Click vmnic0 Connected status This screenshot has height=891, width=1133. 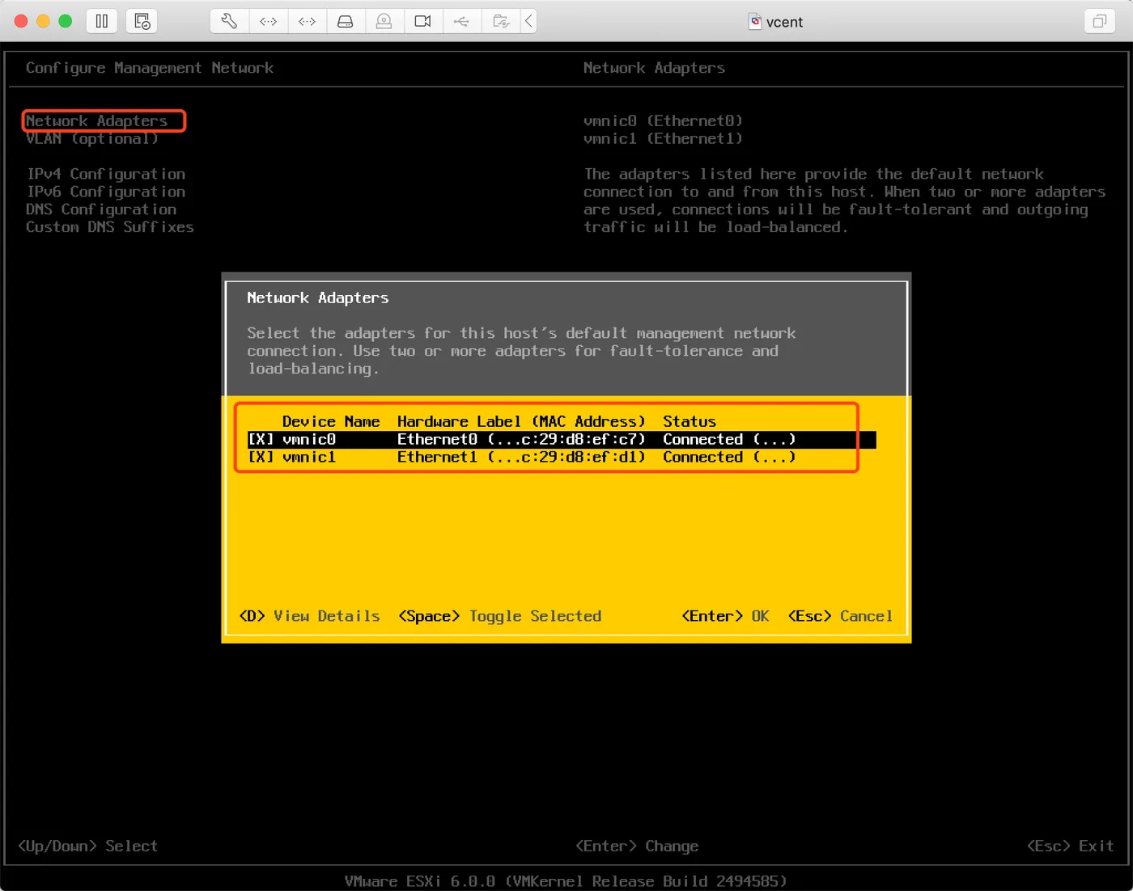(x=729, y=439)
